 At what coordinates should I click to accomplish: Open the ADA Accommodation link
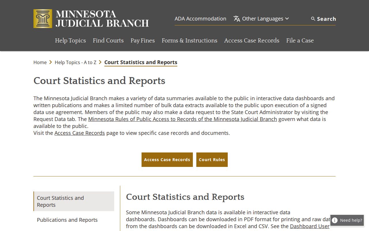pos(200,19)
